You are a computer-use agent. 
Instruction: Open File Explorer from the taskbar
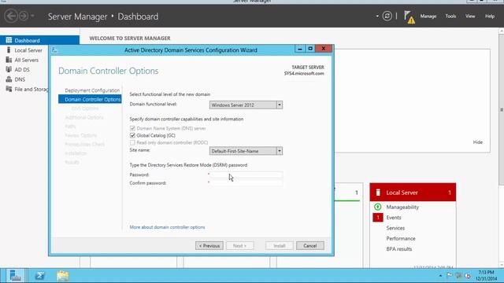click(63, 276)
